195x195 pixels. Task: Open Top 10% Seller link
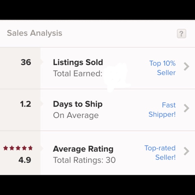pos(162,68)
